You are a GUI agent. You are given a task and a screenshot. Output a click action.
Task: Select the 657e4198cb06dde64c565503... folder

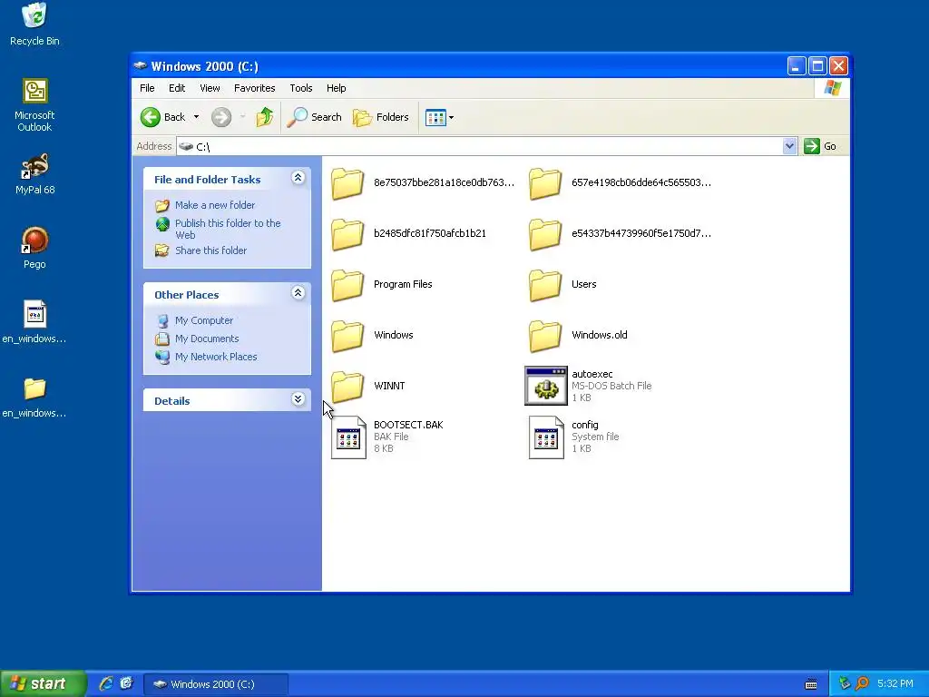tap(621, 182)
